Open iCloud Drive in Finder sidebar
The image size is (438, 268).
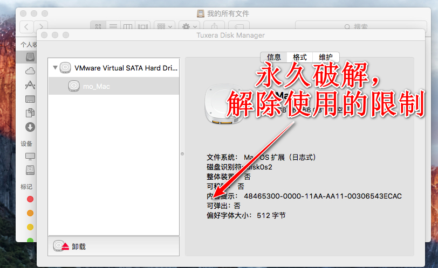coord(30,71)
